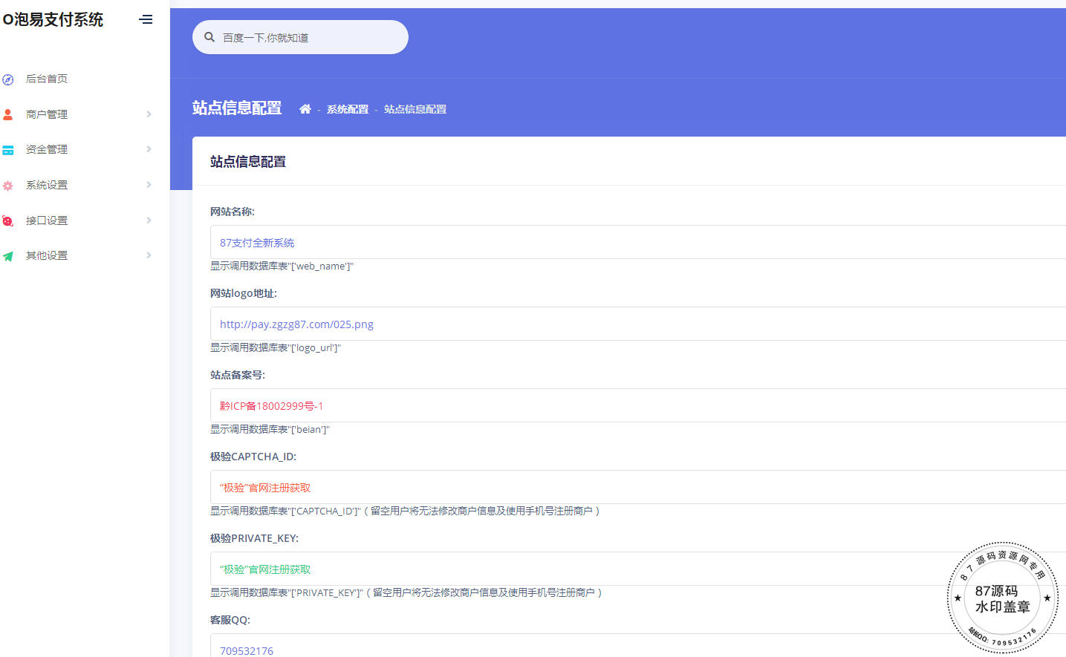Click the 站点信息配置 breadcrumb link
Screen dimensions: 1066x657
415,109
